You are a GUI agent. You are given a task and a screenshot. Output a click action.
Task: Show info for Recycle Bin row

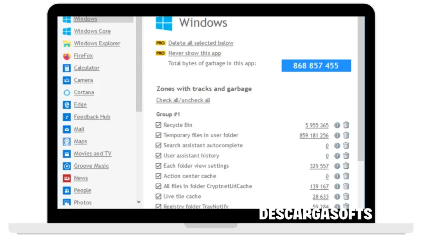337,125
